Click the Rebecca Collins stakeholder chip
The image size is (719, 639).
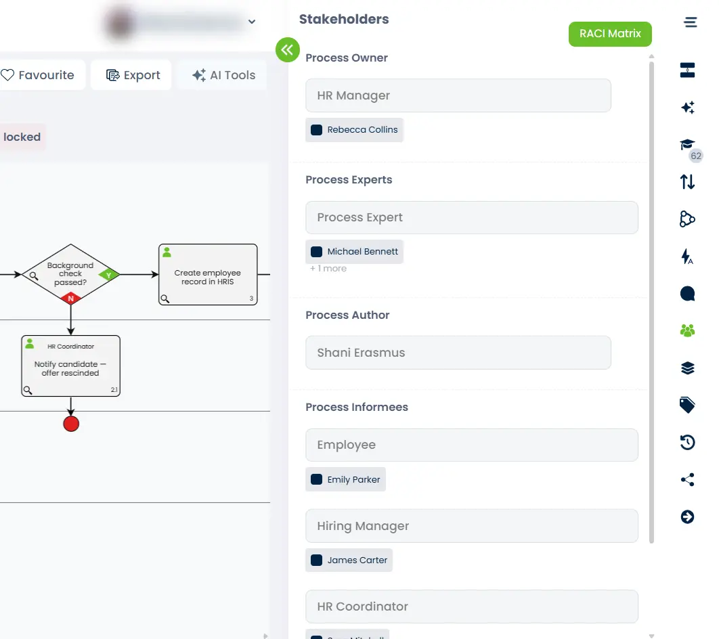coord(355,130)
